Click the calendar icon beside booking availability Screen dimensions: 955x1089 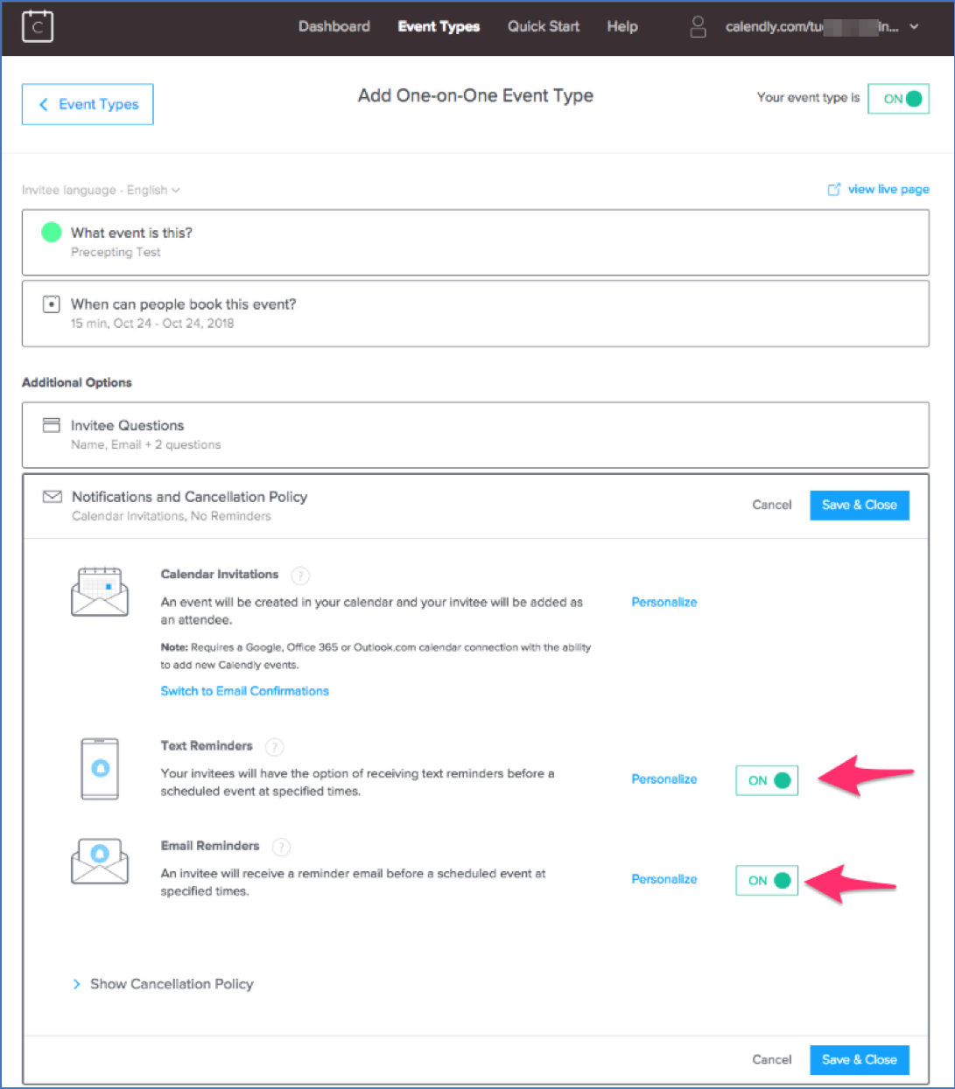[x=52, y=304]
